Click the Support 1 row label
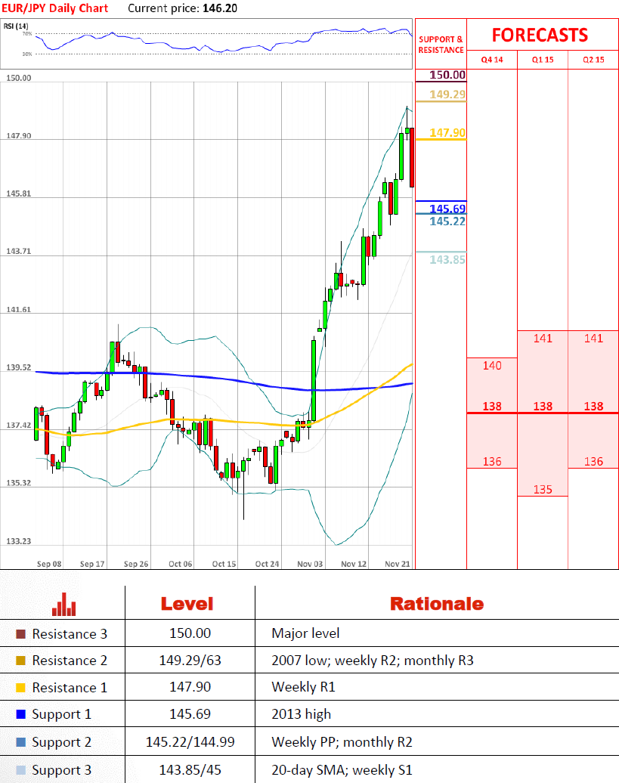This screenshot has width=619, height=783. [61, 714]
